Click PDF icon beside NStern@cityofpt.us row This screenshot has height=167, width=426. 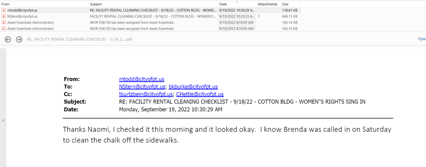(x=4, y=16)
